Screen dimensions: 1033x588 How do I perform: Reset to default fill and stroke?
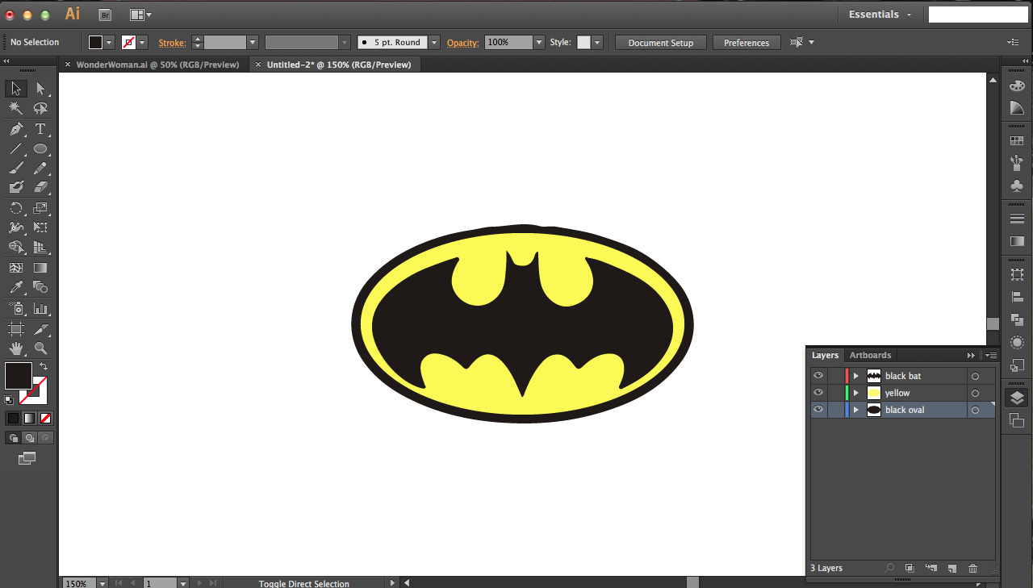(x=9, y=399)
